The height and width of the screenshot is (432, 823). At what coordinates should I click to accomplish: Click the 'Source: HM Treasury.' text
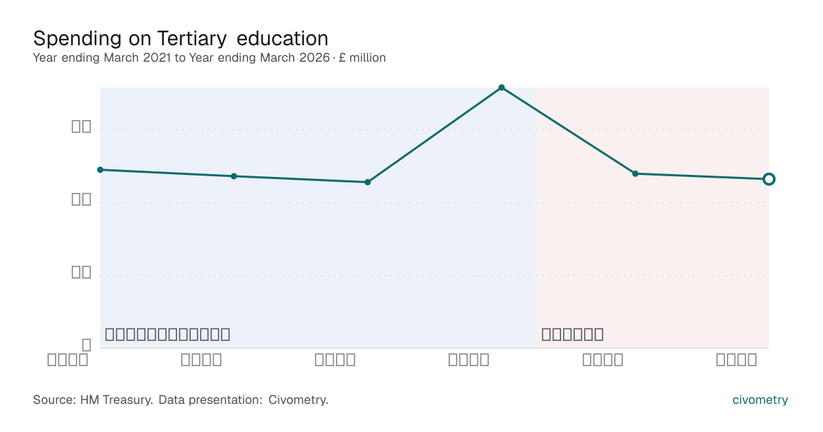93,400
